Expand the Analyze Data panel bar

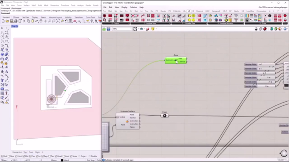[x=150, y=23]
